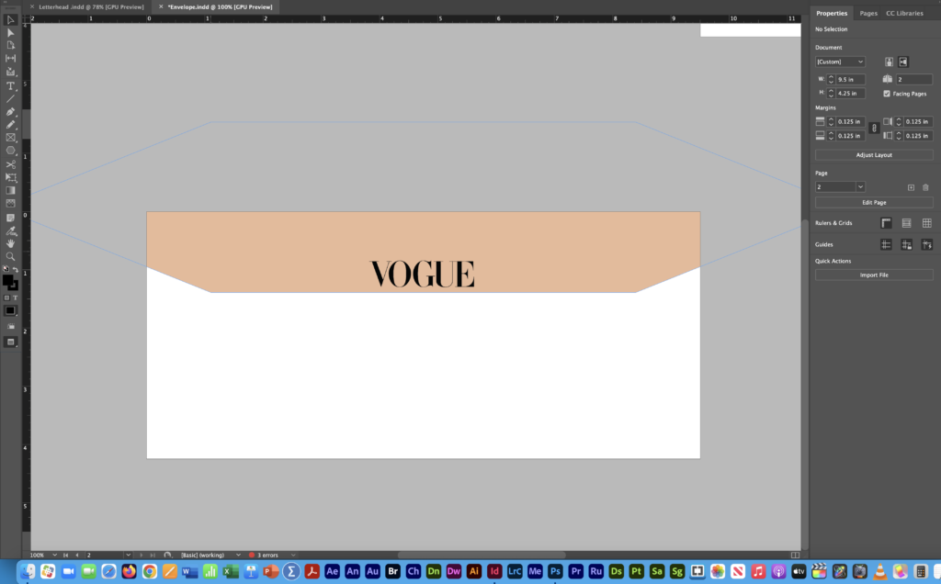Select the Free Transform tool

click(10, 177)
